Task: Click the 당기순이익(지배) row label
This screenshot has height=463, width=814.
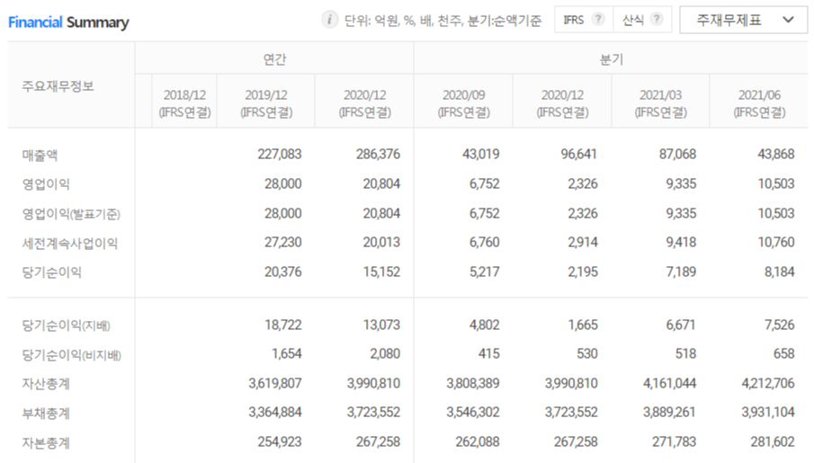Action: pyautogui.click(x=66, y=325)
